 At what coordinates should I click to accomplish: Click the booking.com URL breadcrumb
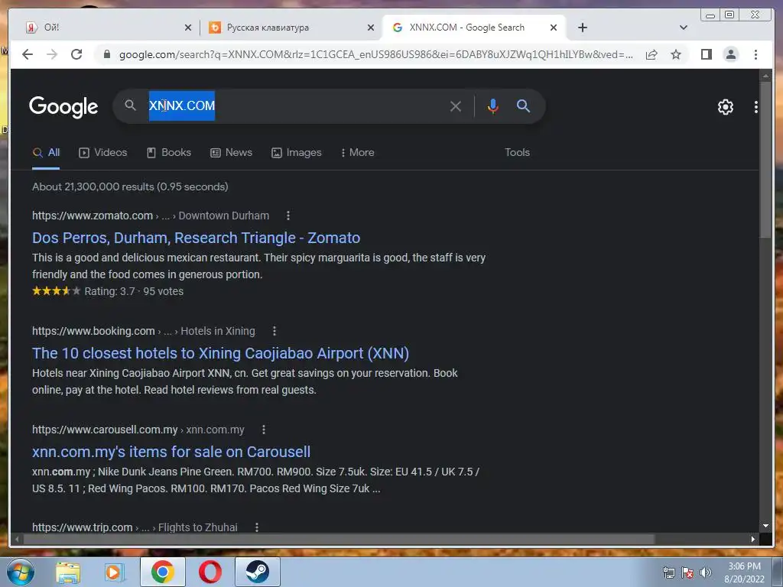143,331
